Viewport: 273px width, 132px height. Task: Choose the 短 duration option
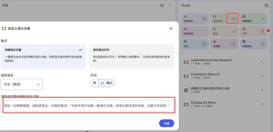[95, 83]
